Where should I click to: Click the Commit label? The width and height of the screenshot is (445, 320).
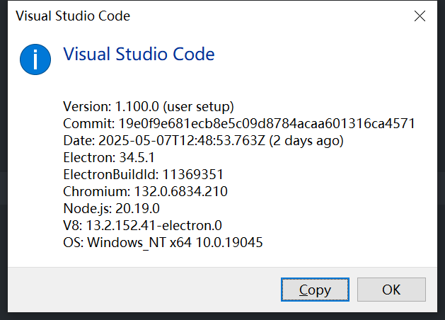[x=88, y=123]
